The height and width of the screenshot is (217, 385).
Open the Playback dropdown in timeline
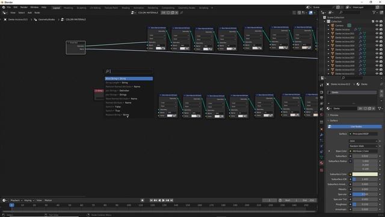(16, 200)
